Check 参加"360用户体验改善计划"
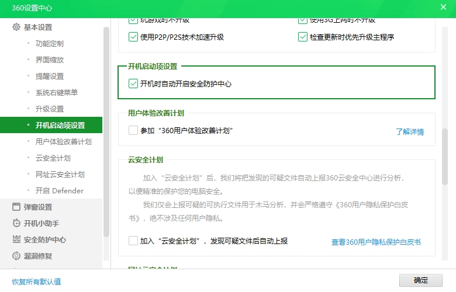Viewport: 456px width, 292px height. (x=133, y=130)
